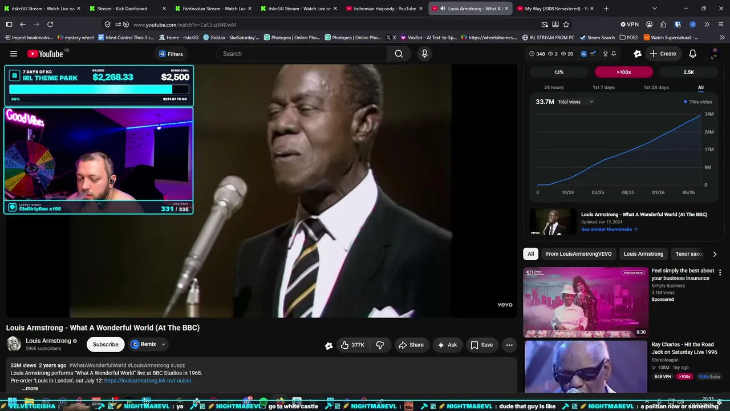Click the Ask button
This screenshot has height=411, width=730.
point(447,345)
